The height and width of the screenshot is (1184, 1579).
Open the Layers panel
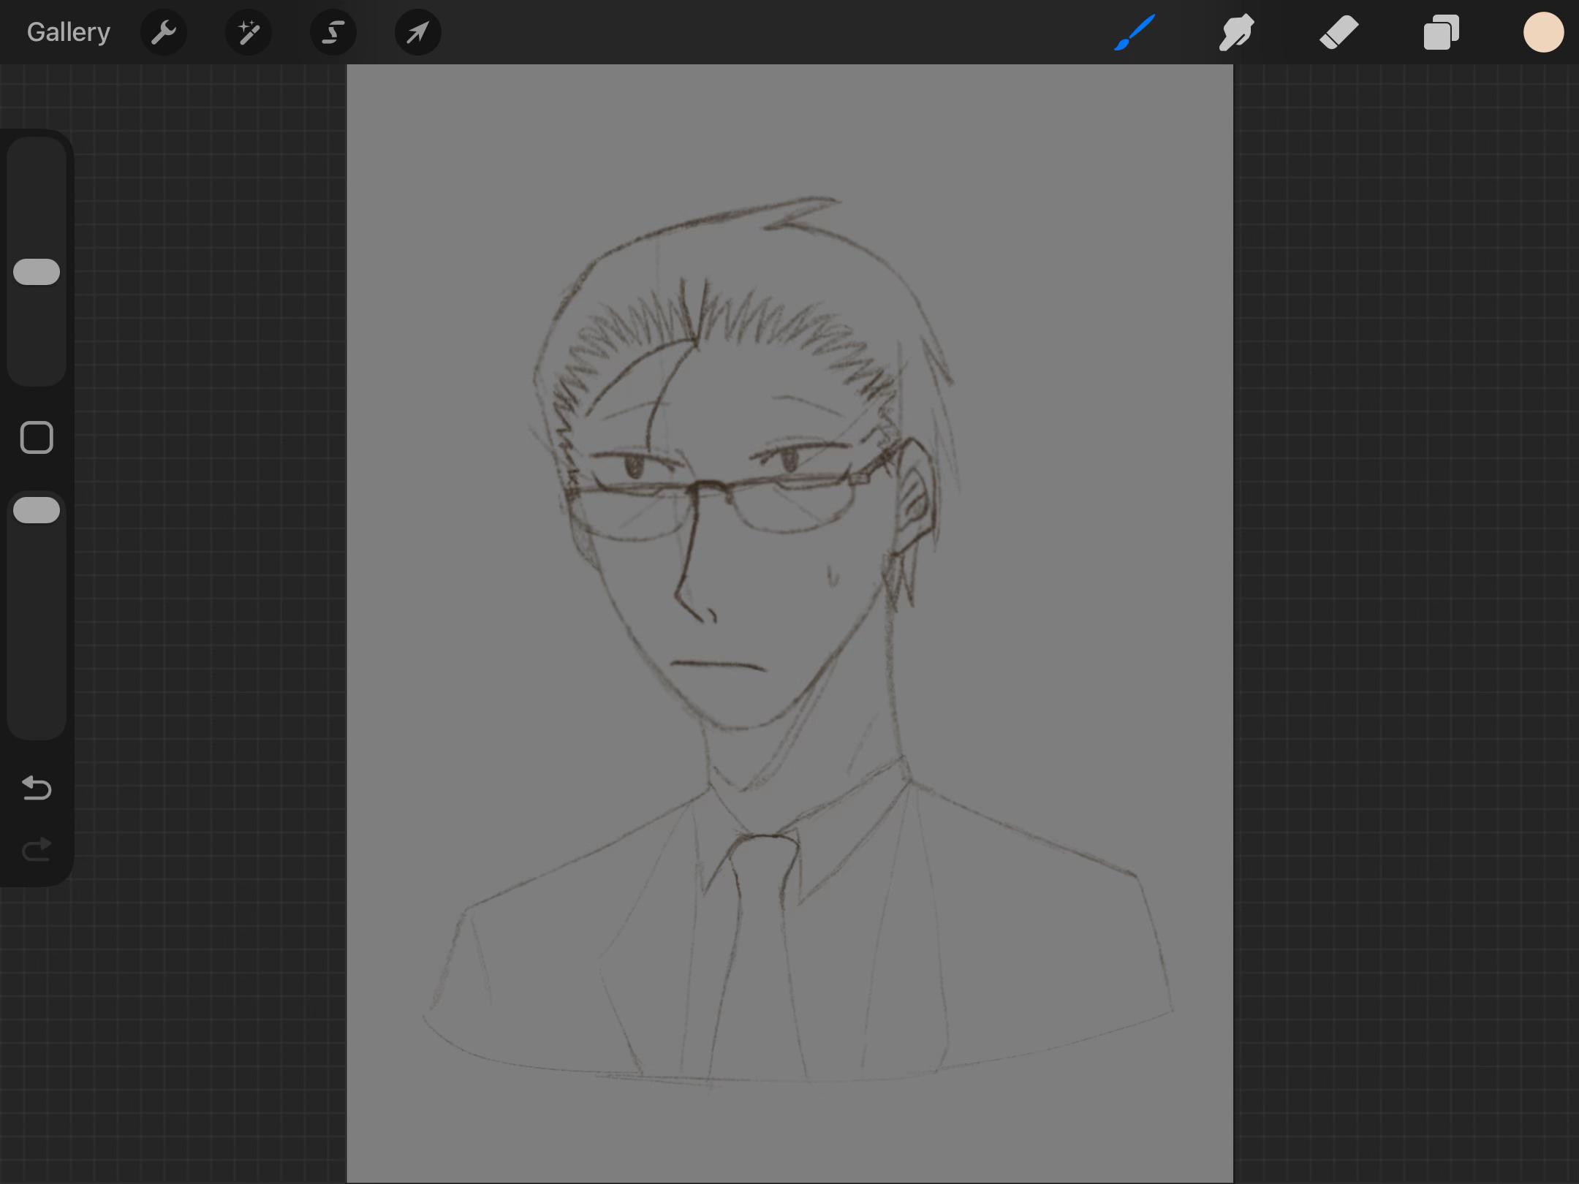point(1442,32)
